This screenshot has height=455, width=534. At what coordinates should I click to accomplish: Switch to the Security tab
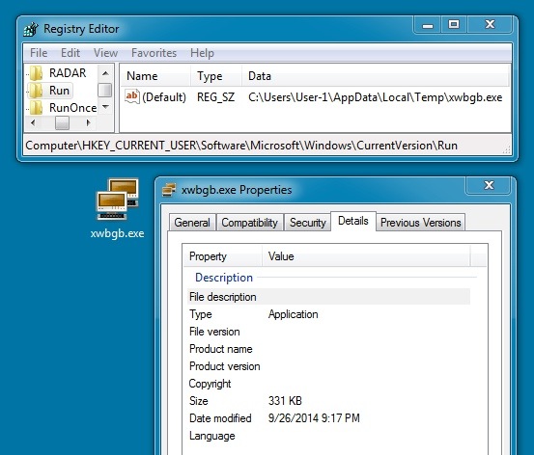(x=307, y=223)
